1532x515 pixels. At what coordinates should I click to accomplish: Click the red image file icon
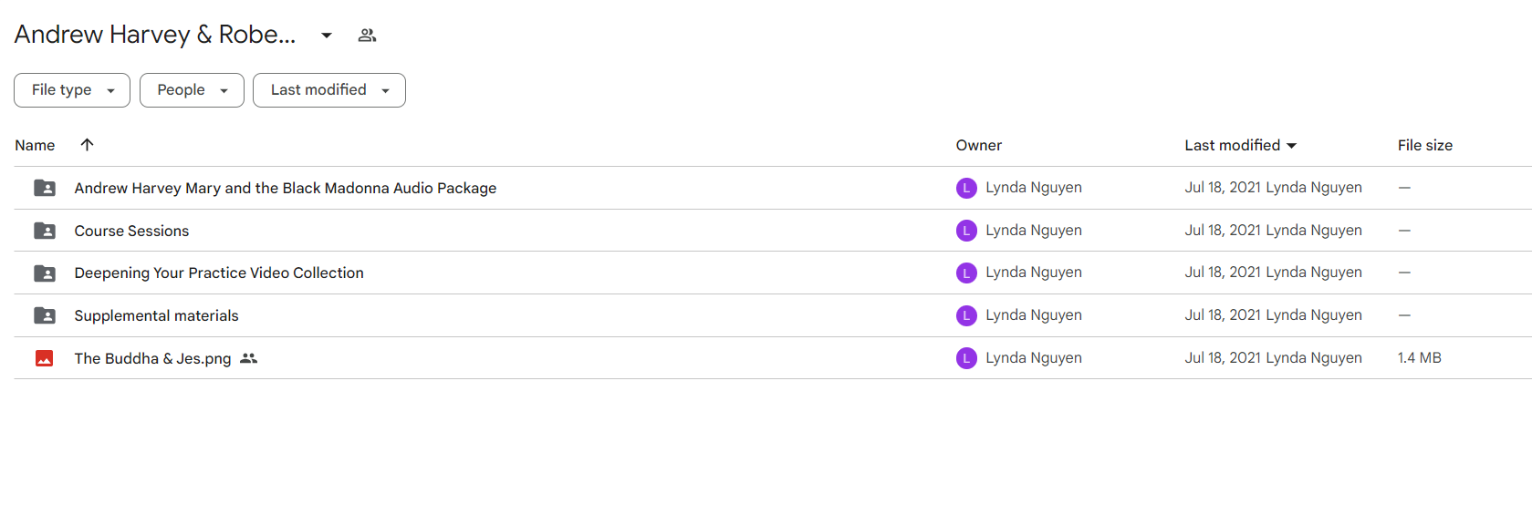(x=45, y=358)
